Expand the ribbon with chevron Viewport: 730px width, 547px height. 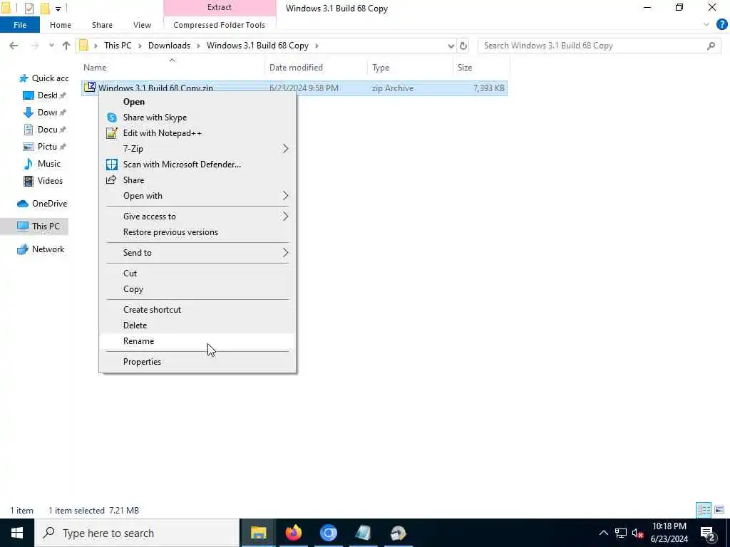point(706,25)
